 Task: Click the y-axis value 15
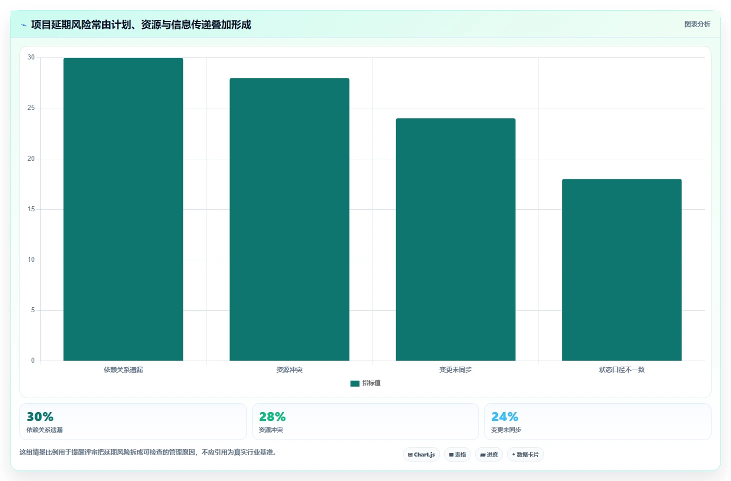31,209
